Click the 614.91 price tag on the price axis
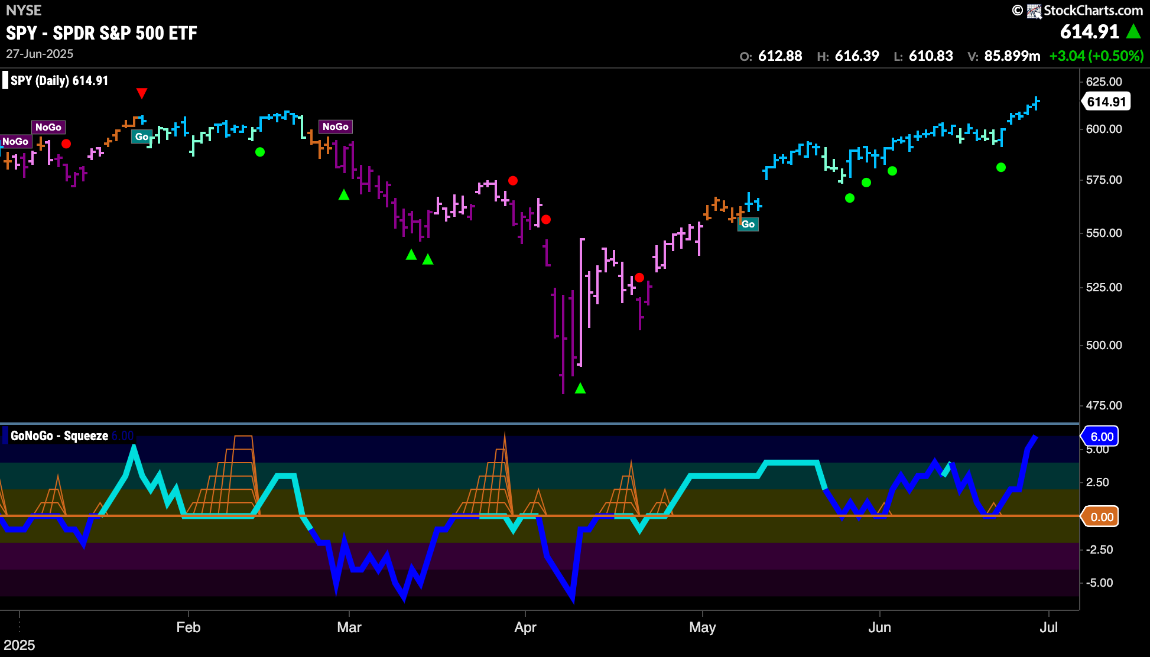 (1106, 102)
